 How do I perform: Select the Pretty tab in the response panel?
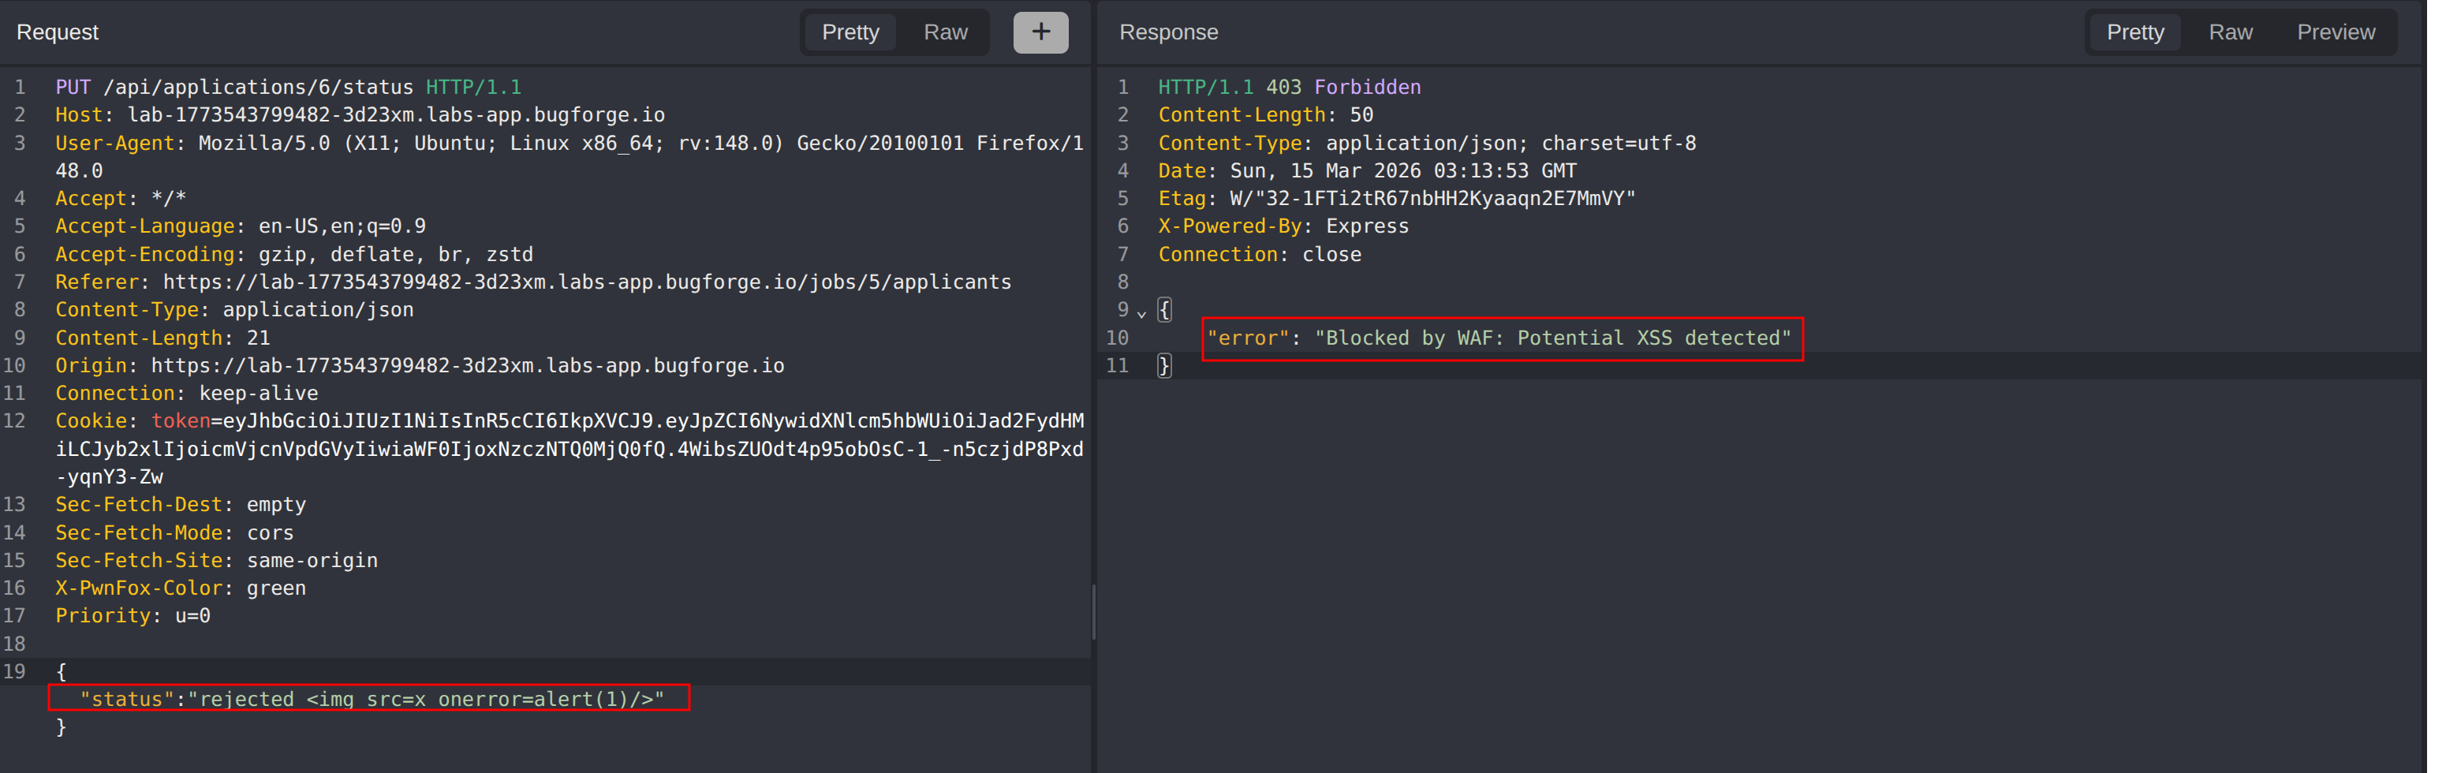click(x=2134, y=32)
